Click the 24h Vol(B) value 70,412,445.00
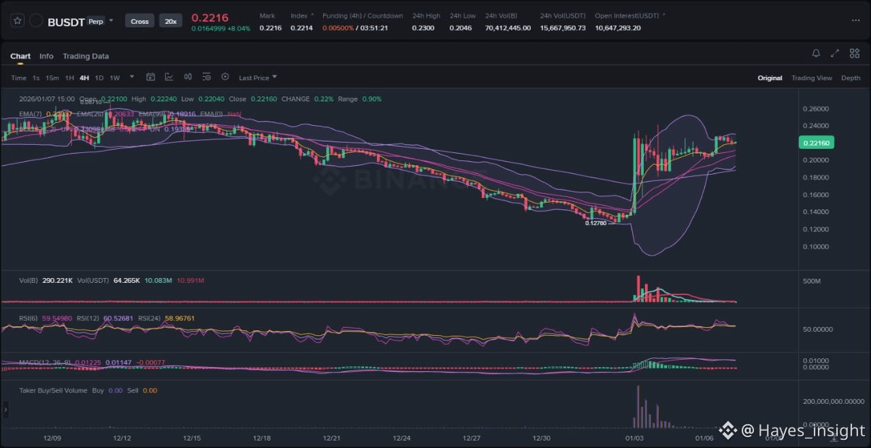Screen dimensions: 871x448 pos(508,28)
